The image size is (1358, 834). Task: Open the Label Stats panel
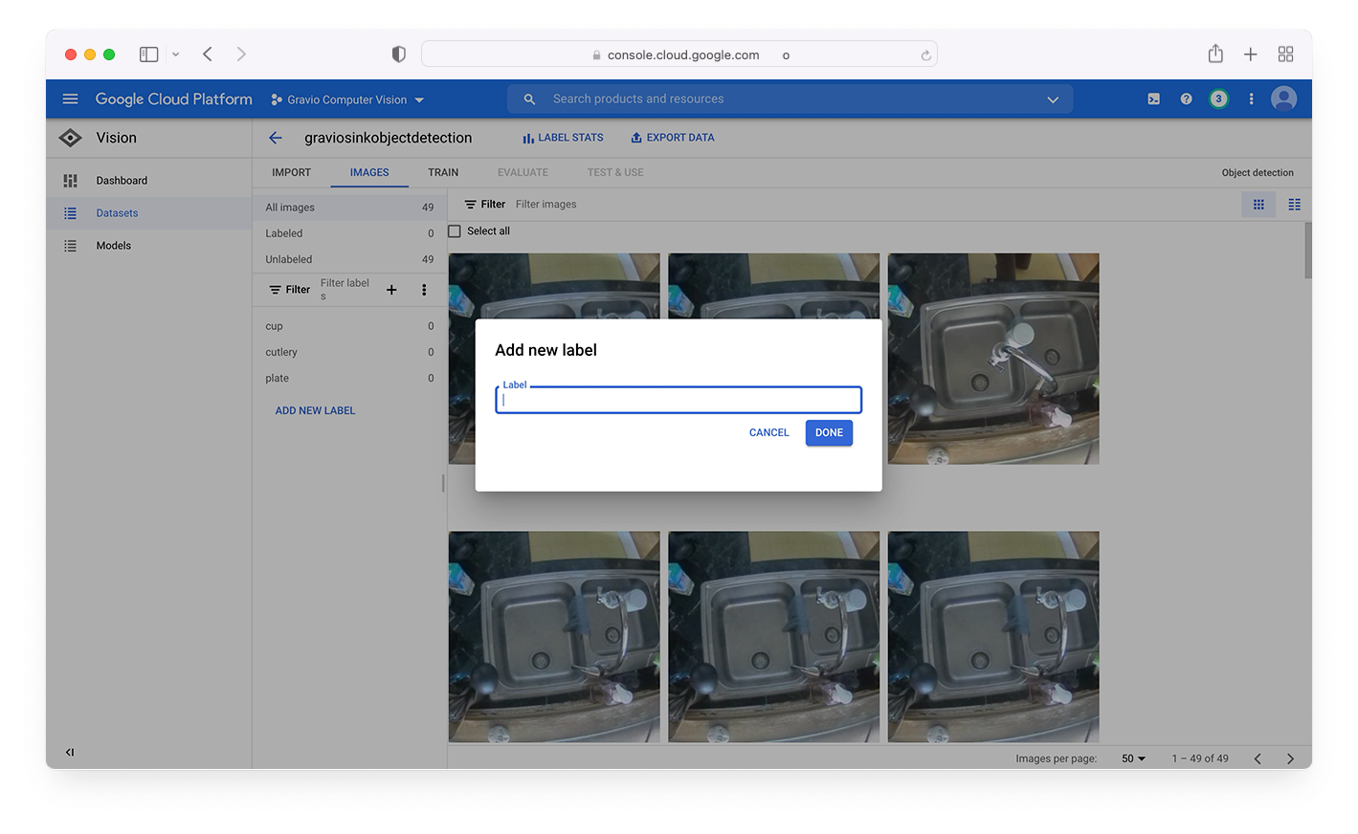click(563, 137)
